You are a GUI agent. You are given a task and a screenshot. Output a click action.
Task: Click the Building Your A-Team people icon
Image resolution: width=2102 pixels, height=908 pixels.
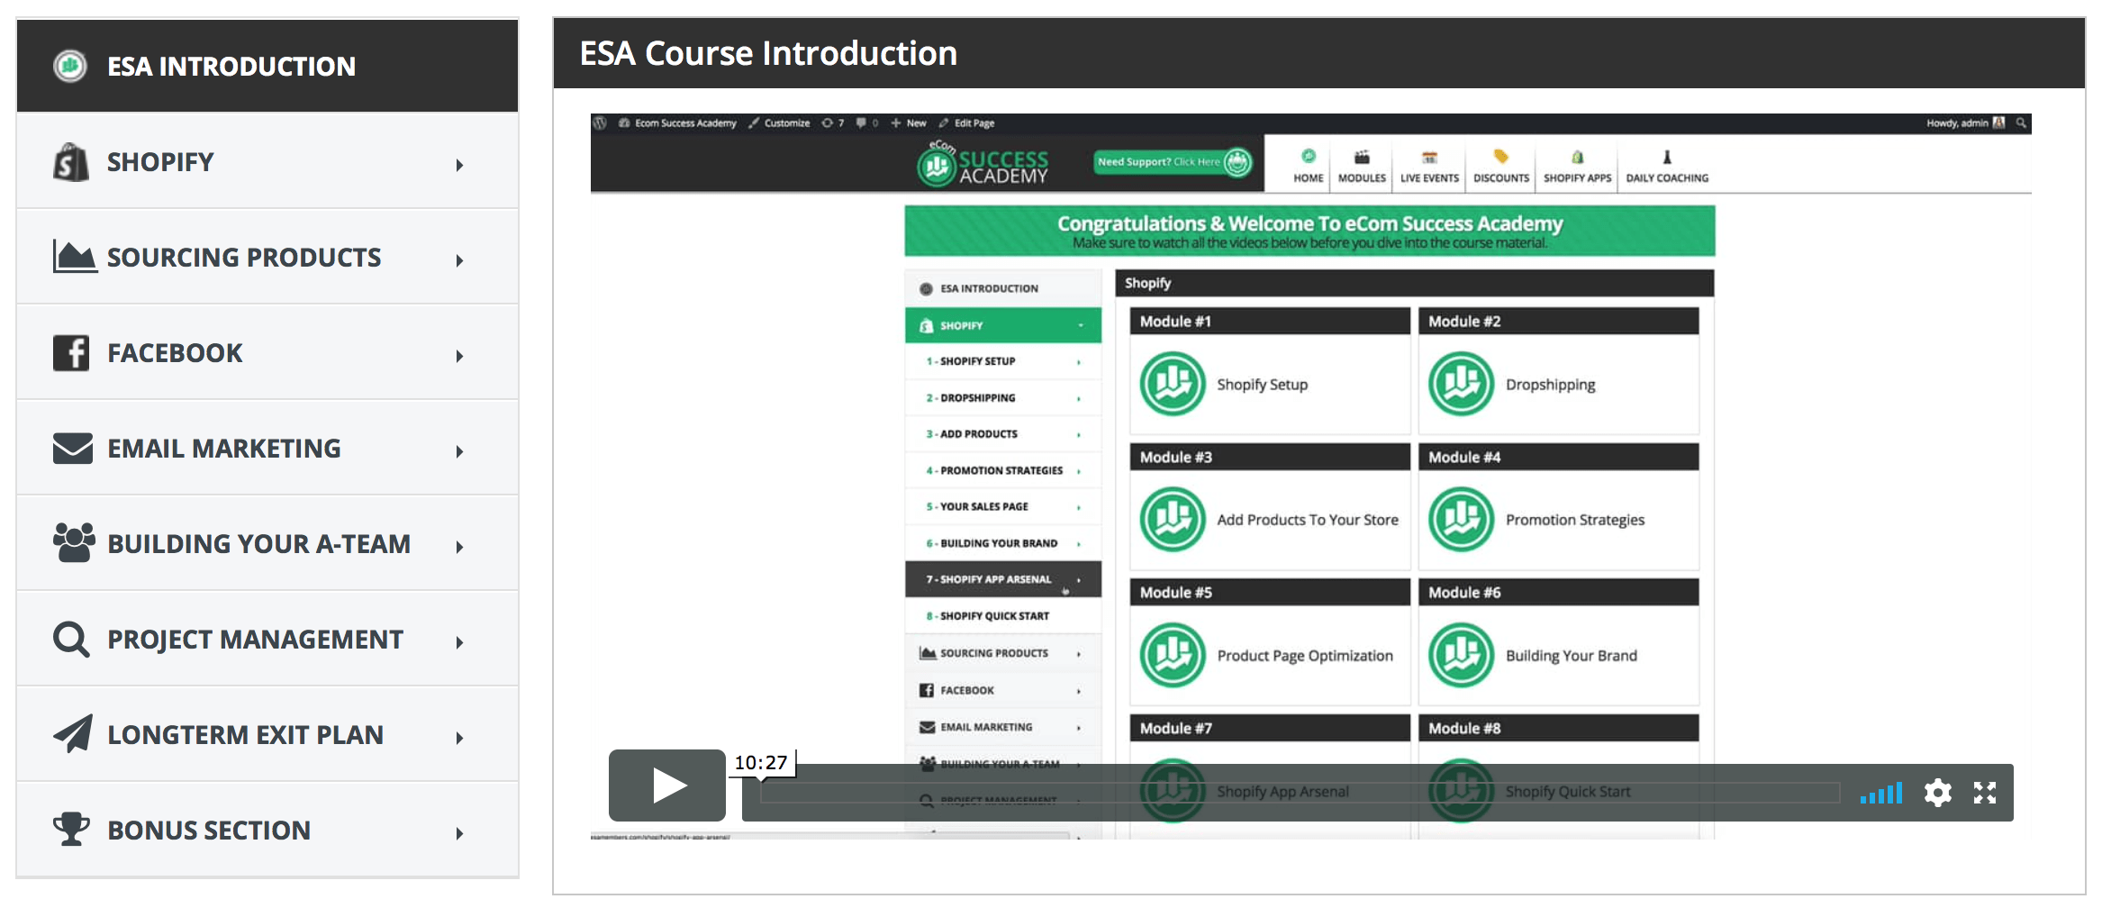(x=74, y=542)
